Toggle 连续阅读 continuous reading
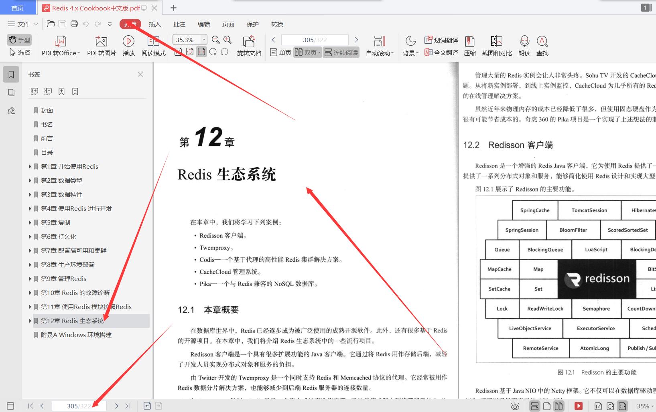Viewport: 656px width, 412px height. coord(341,53)
